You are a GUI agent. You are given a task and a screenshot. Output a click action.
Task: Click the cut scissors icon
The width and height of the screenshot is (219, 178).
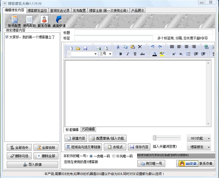coord(118,47)
